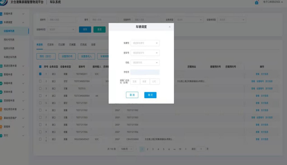Focus the 提单号 search input
Screen dimensions: 287x165
61,20
